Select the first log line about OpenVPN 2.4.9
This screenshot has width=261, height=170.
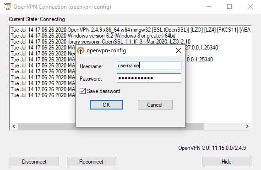130,30
